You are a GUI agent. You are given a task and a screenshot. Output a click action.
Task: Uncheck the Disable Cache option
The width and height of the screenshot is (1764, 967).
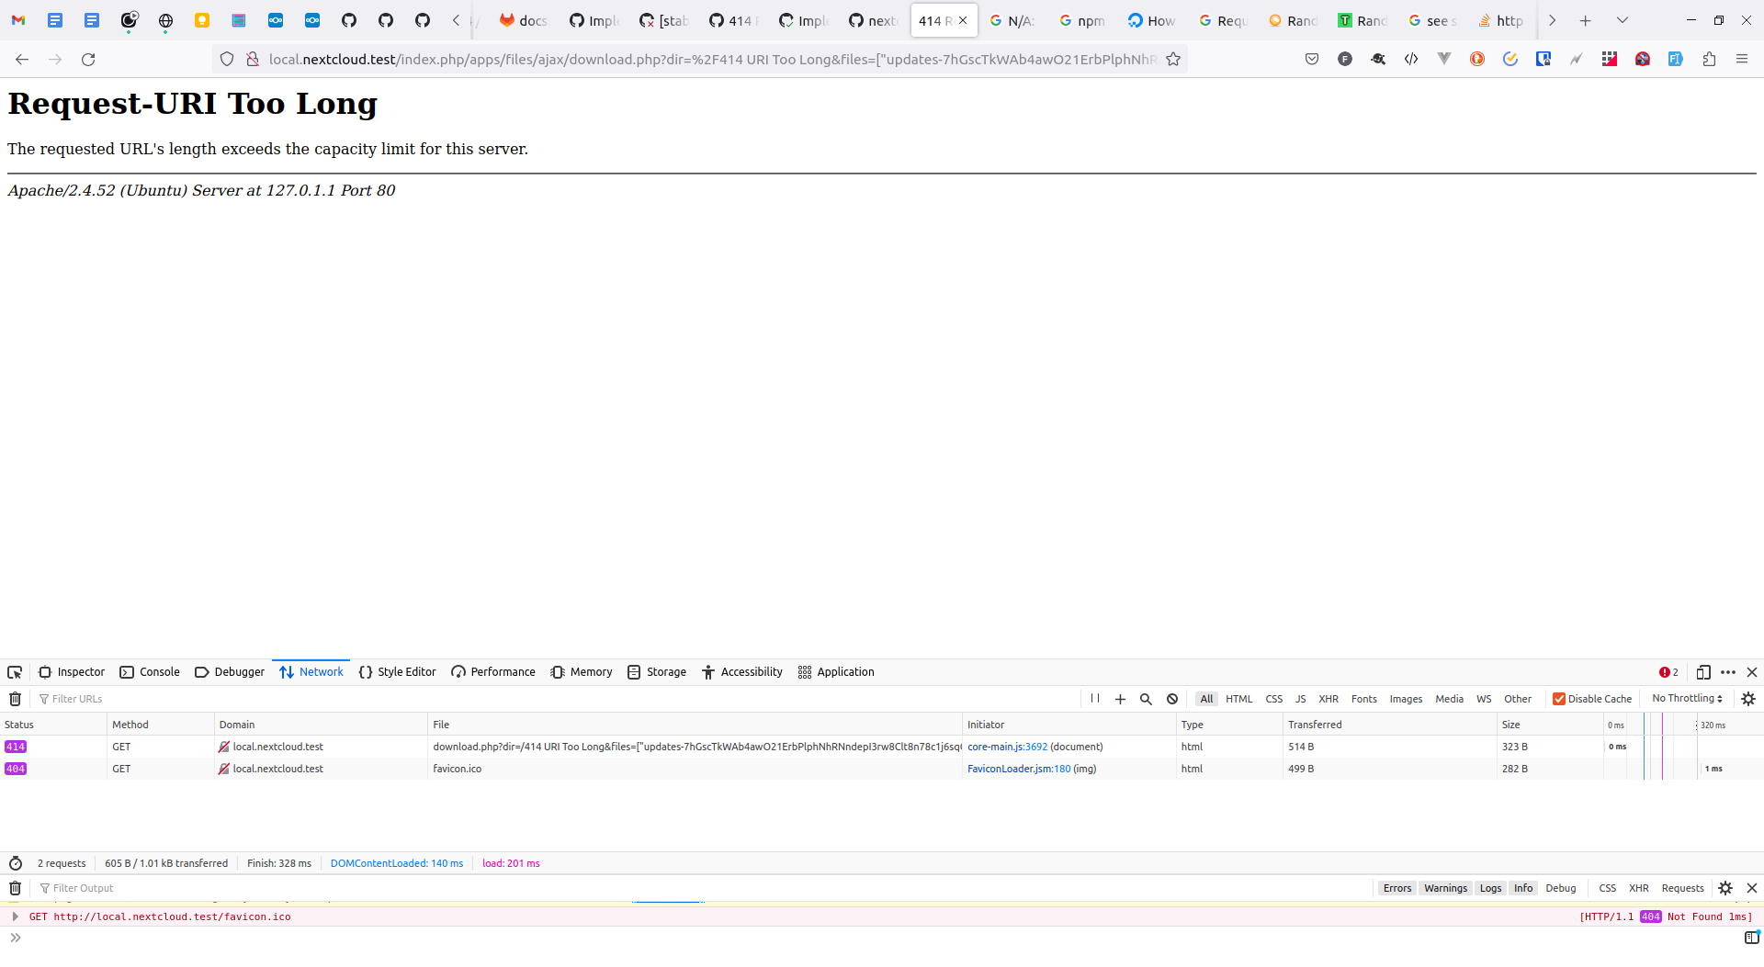coord(1558,698)
